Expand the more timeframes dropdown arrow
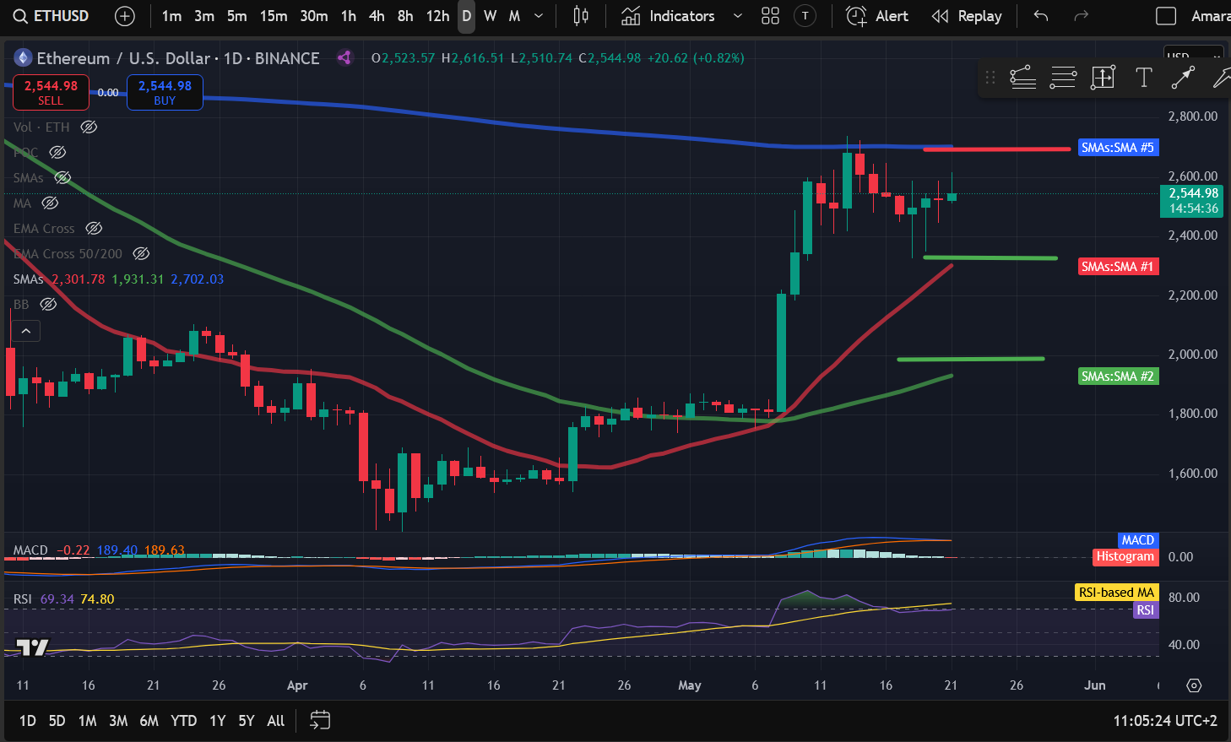The width and height of the screenshot is (1231, 742). coord(539,16)
